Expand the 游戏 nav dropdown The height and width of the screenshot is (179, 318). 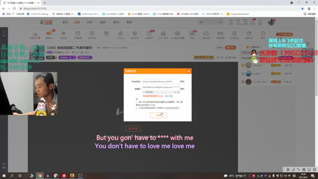click(116, 22)
